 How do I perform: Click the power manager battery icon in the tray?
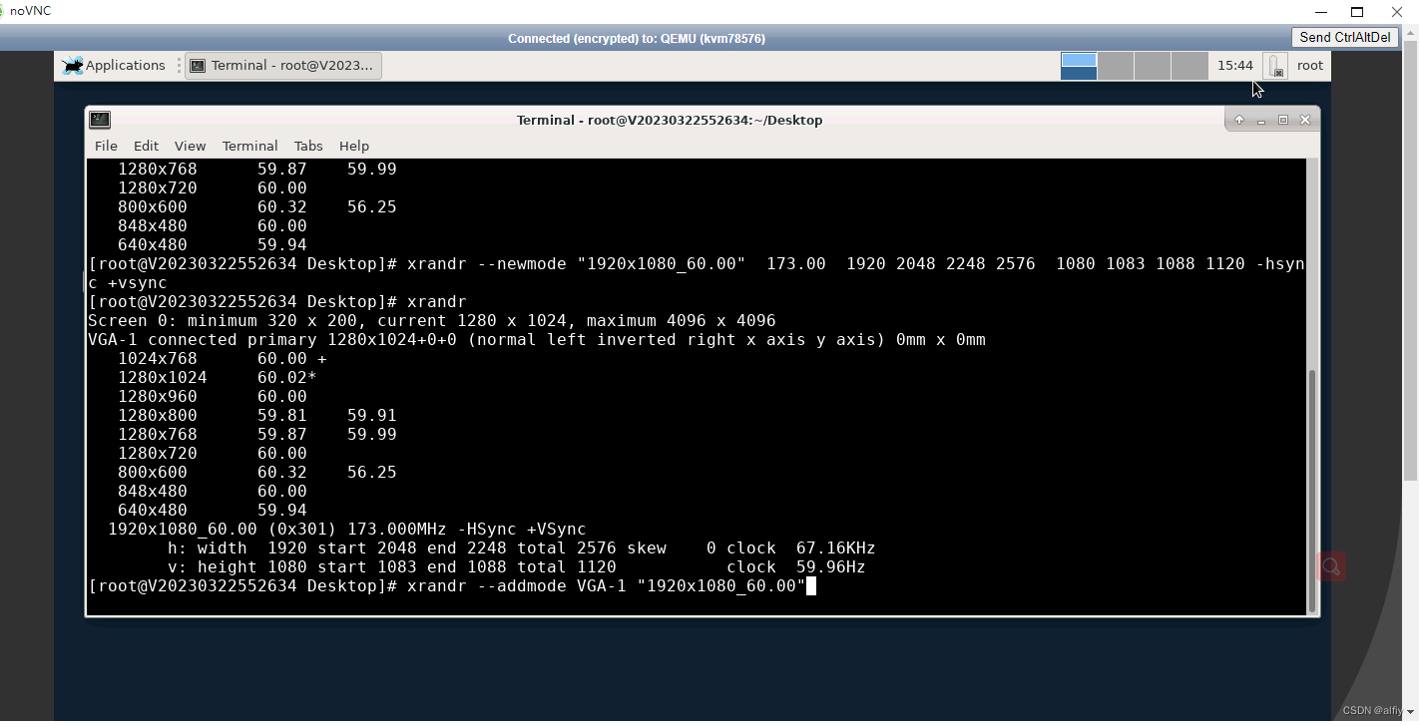click(x=1274, y=65)
